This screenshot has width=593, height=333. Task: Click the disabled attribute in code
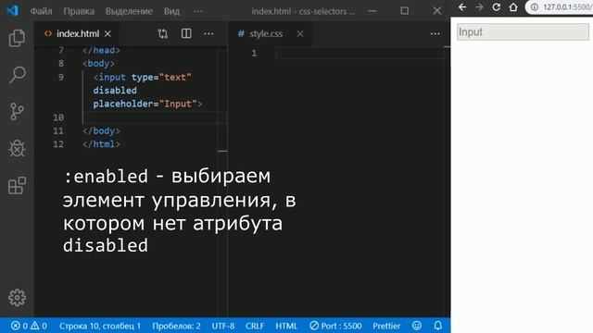[x=115, y=91]
